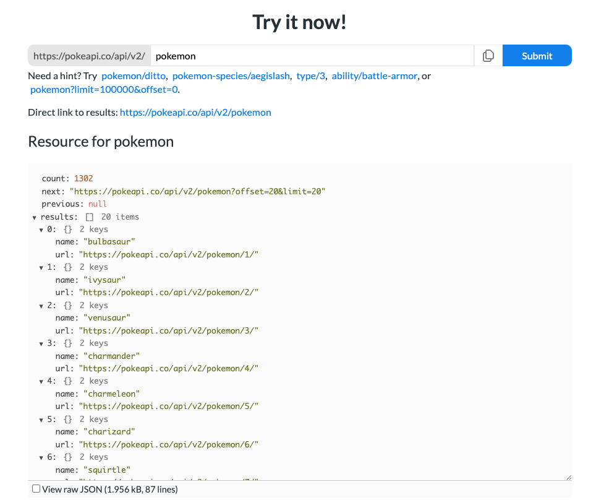Image resolution: width=596 pixels, height=500 pixels.
Task: Select the previous null value
Action: tap(98, 204)
